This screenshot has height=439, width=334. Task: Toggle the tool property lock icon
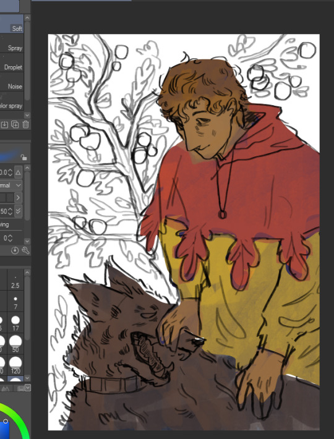pos(24,158)
